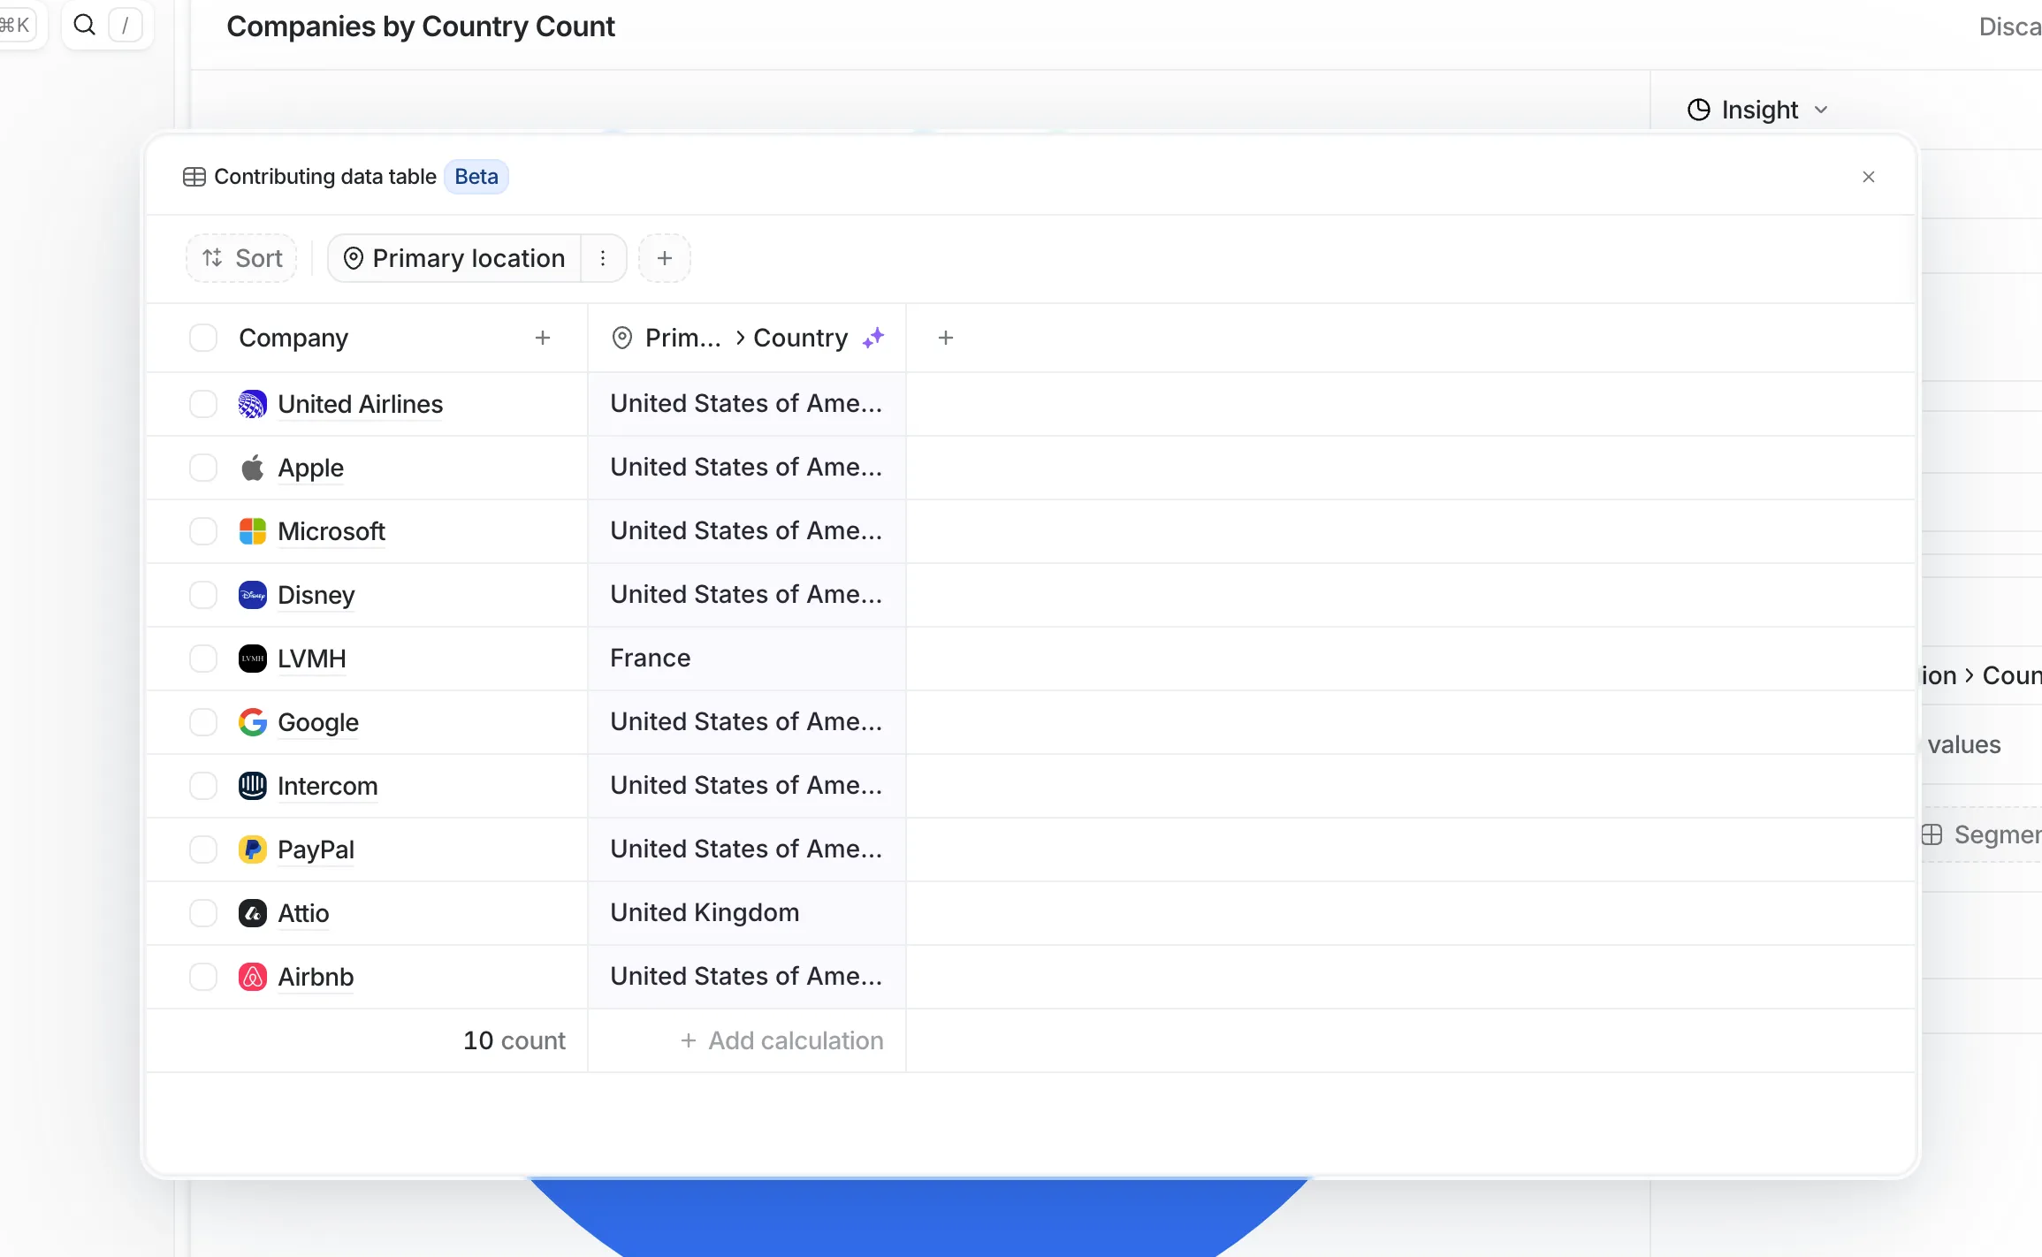Click the Airbnb company logo

253,977
